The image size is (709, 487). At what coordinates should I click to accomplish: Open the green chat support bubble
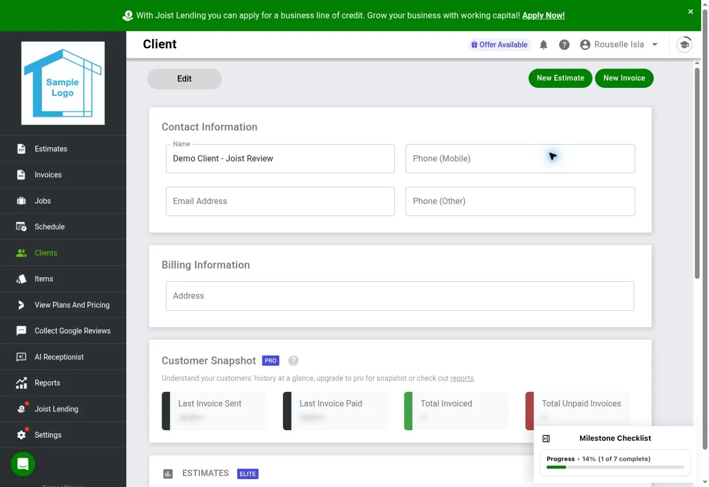(23, 464)
